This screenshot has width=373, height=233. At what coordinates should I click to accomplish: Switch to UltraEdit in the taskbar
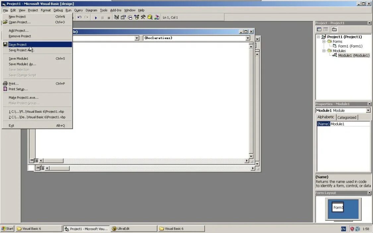pos(134,229)
